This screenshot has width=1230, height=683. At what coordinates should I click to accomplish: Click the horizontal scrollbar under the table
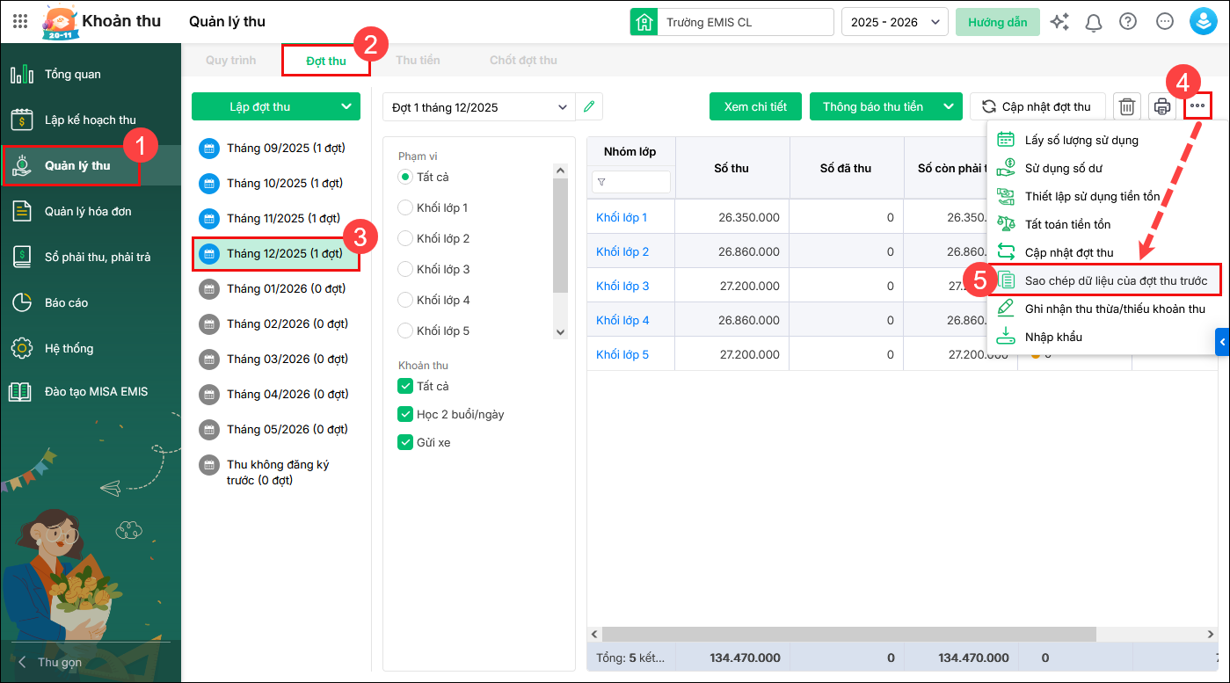(848, 634)
